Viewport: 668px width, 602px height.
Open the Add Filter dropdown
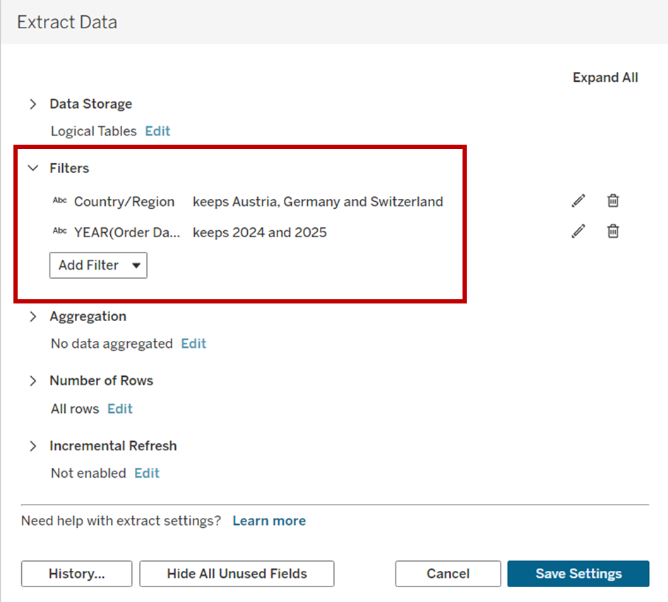coord(98,265)
